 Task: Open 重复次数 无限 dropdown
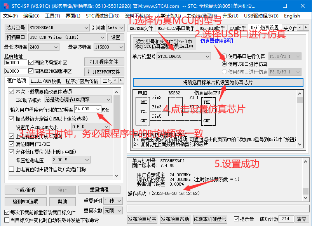click(x=113, y=210)
